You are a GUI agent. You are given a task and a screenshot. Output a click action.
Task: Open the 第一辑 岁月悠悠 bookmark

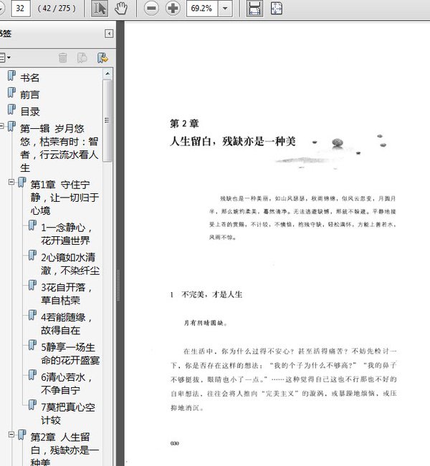59,148
